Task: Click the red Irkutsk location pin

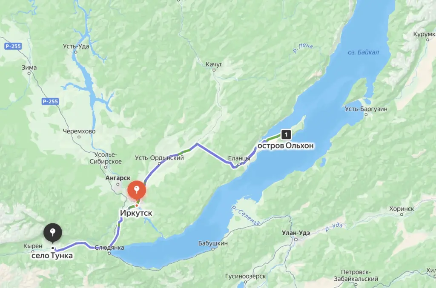Action: pos(137,191)
